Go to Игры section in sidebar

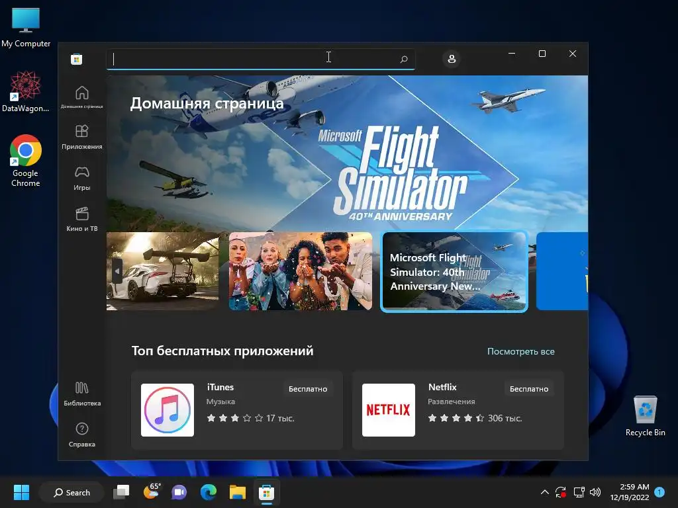[x=81, y=178]
